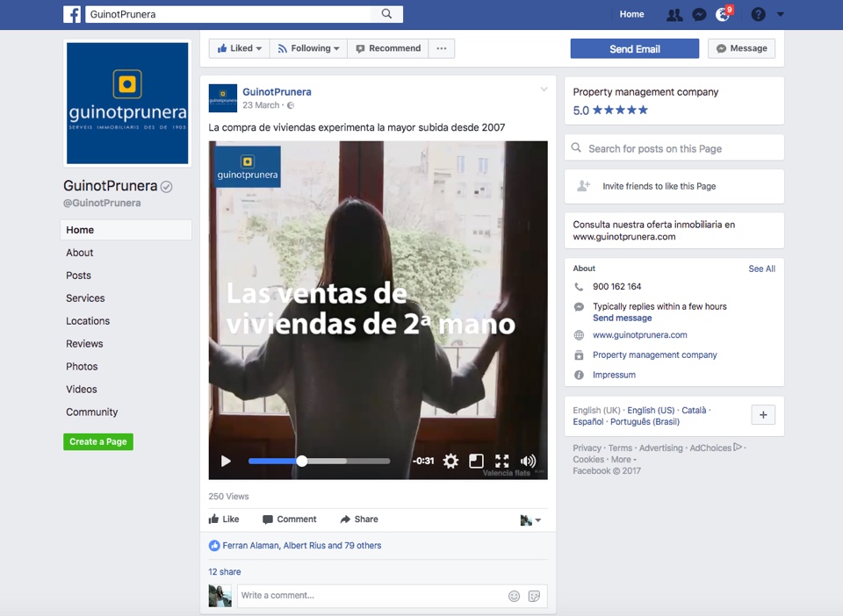
Task: Click the Message button
Action: 741,48
